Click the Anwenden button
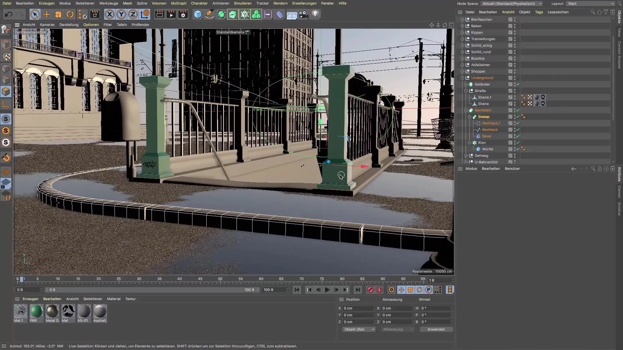The width and height of the screenshot is (623, 350). coord(436,329)
